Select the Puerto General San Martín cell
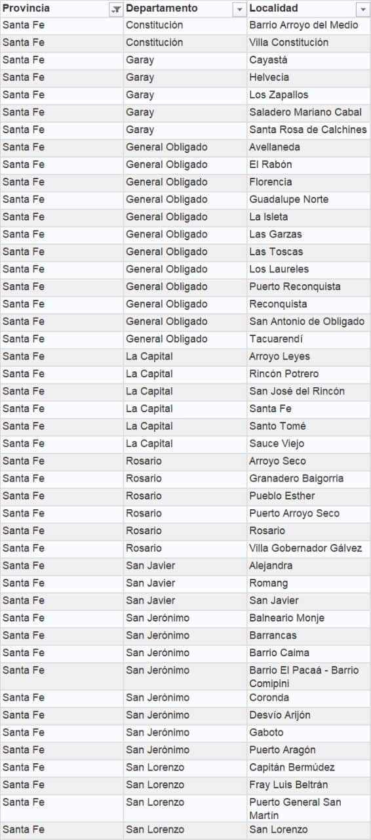 point(309,808)
